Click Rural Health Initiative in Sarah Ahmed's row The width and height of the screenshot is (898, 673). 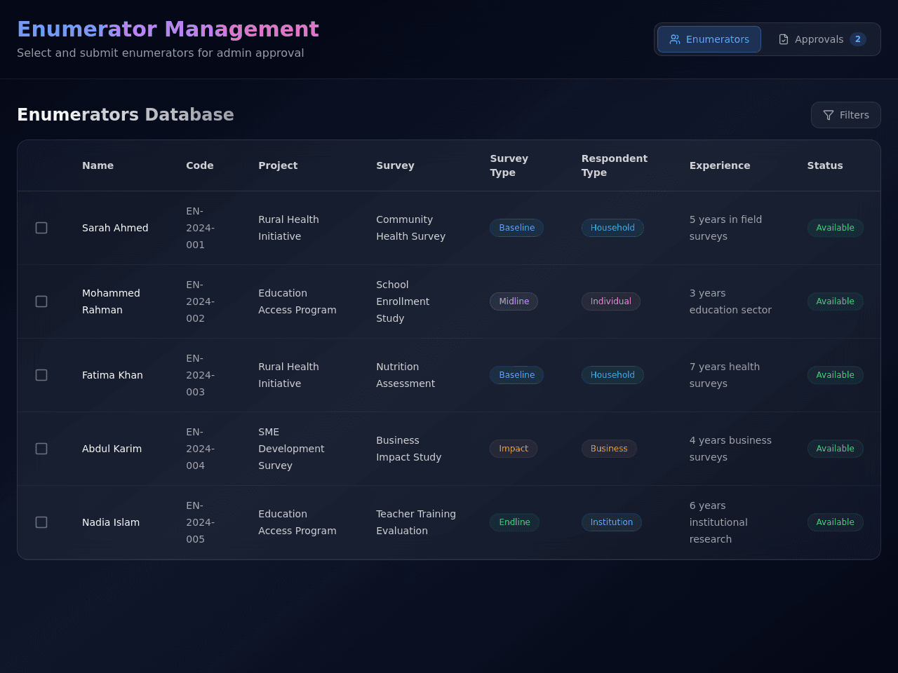(288, 228)
